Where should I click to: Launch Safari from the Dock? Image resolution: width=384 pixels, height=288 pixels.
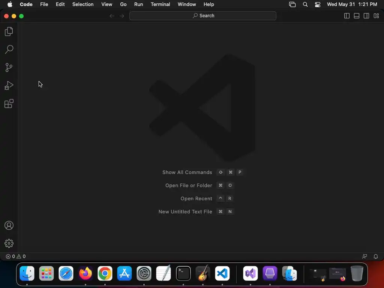click(66, 273)
